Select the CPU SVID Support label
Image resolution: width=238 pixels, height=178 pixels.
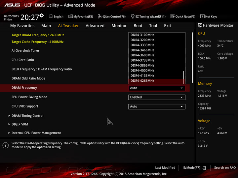pos(25,106)
